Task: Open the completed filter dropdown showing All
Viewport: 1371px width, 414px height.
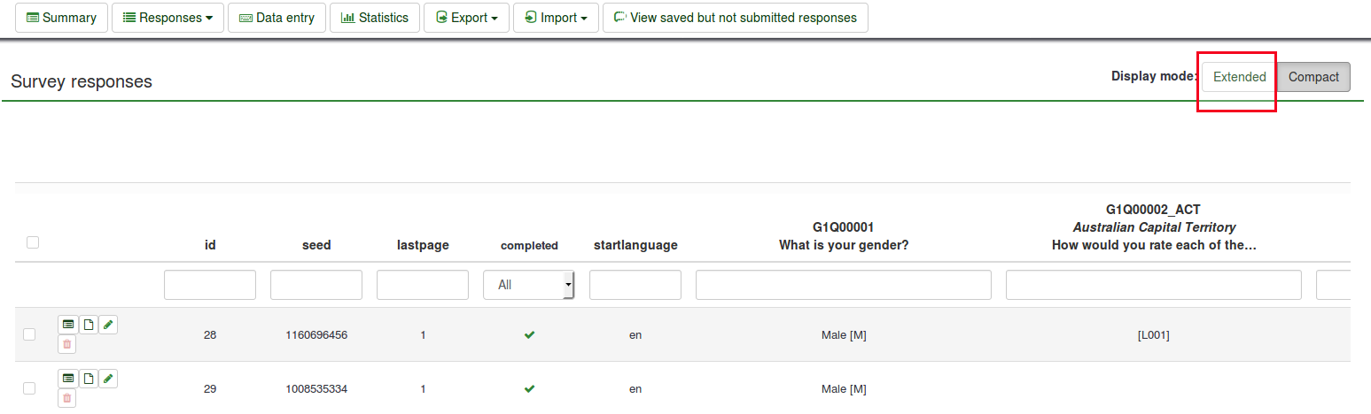Action: pos(529,285)
